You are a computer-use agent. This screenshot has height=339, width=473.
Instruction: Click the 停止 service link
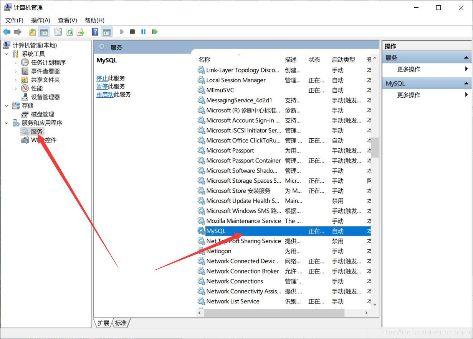pos(102,78)
